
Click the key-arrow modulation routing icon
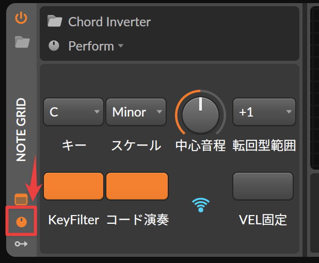click(x=21, y=244)
